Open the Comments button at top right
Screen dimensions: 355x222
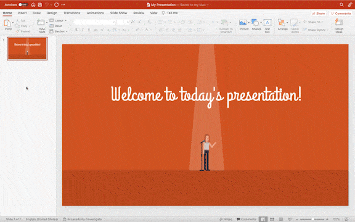[341, 14]
